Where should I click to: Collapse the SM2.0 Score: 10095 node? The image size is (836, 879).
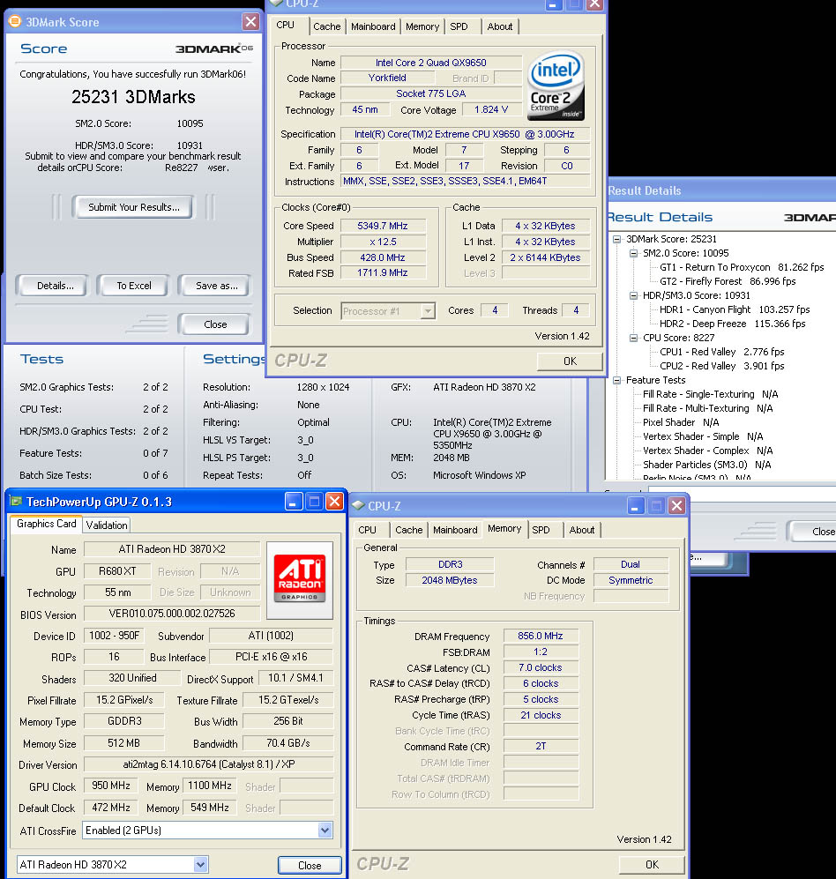coord(633,253)
